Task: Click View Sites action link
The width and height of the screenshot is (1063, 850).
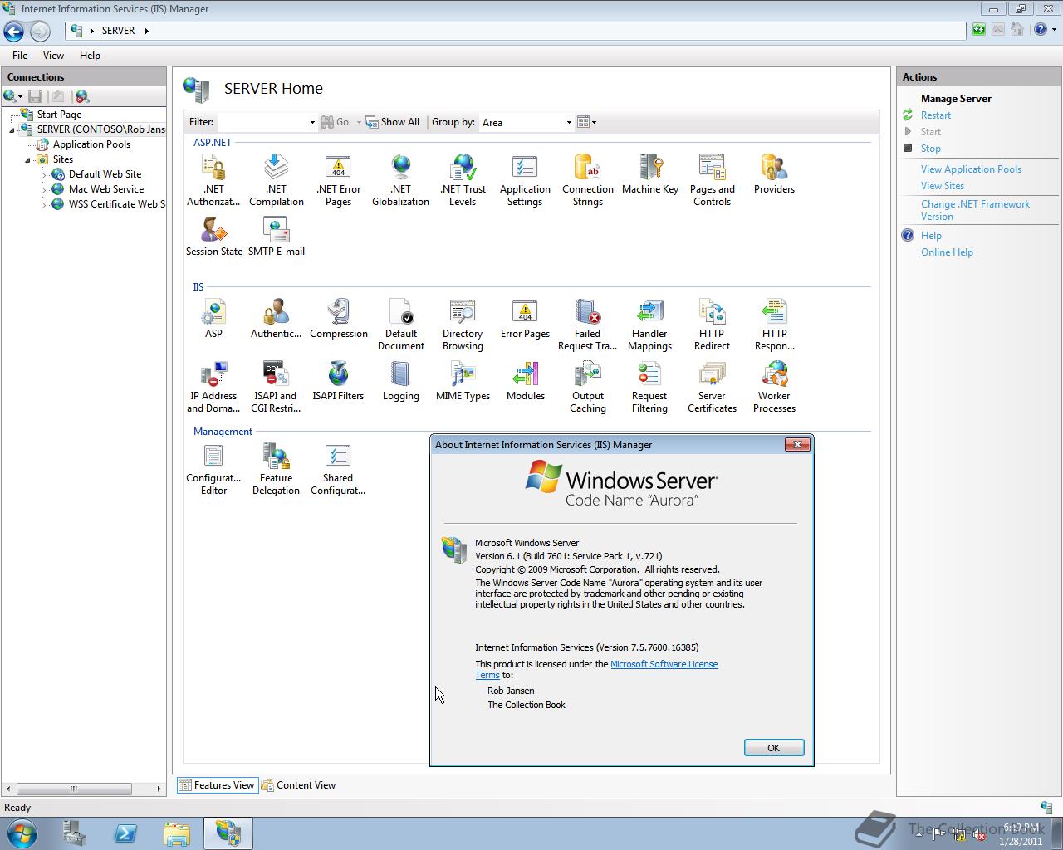Action: point(942,186)
